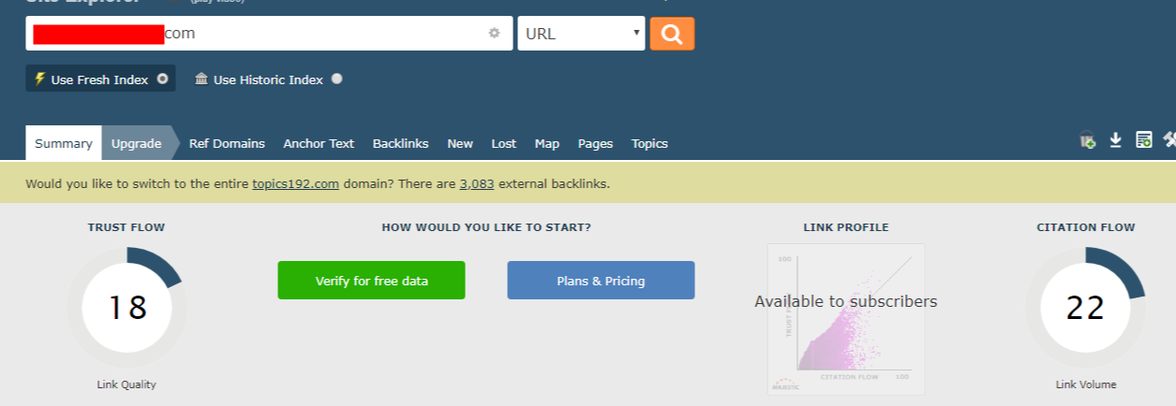The height and width of the screenshot is (406, 1176).
Task: Click the download export icon
Action: coord(1116,140)
